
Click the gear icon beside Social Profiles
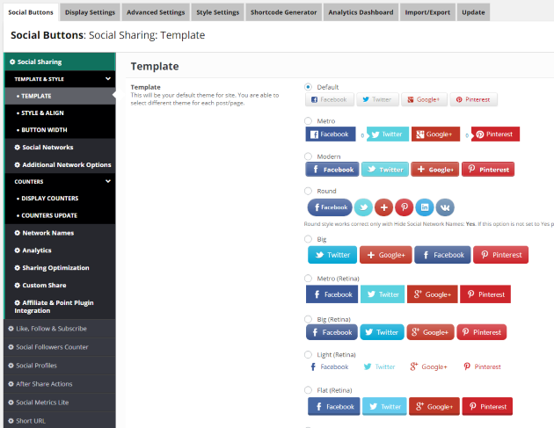pyautogui.click(x=11, y=366)
